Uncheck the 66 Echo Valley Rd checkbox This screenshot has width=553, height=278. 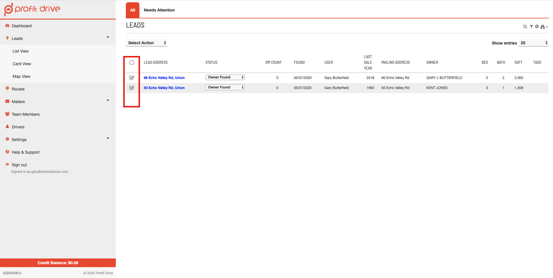coord(132,78)
